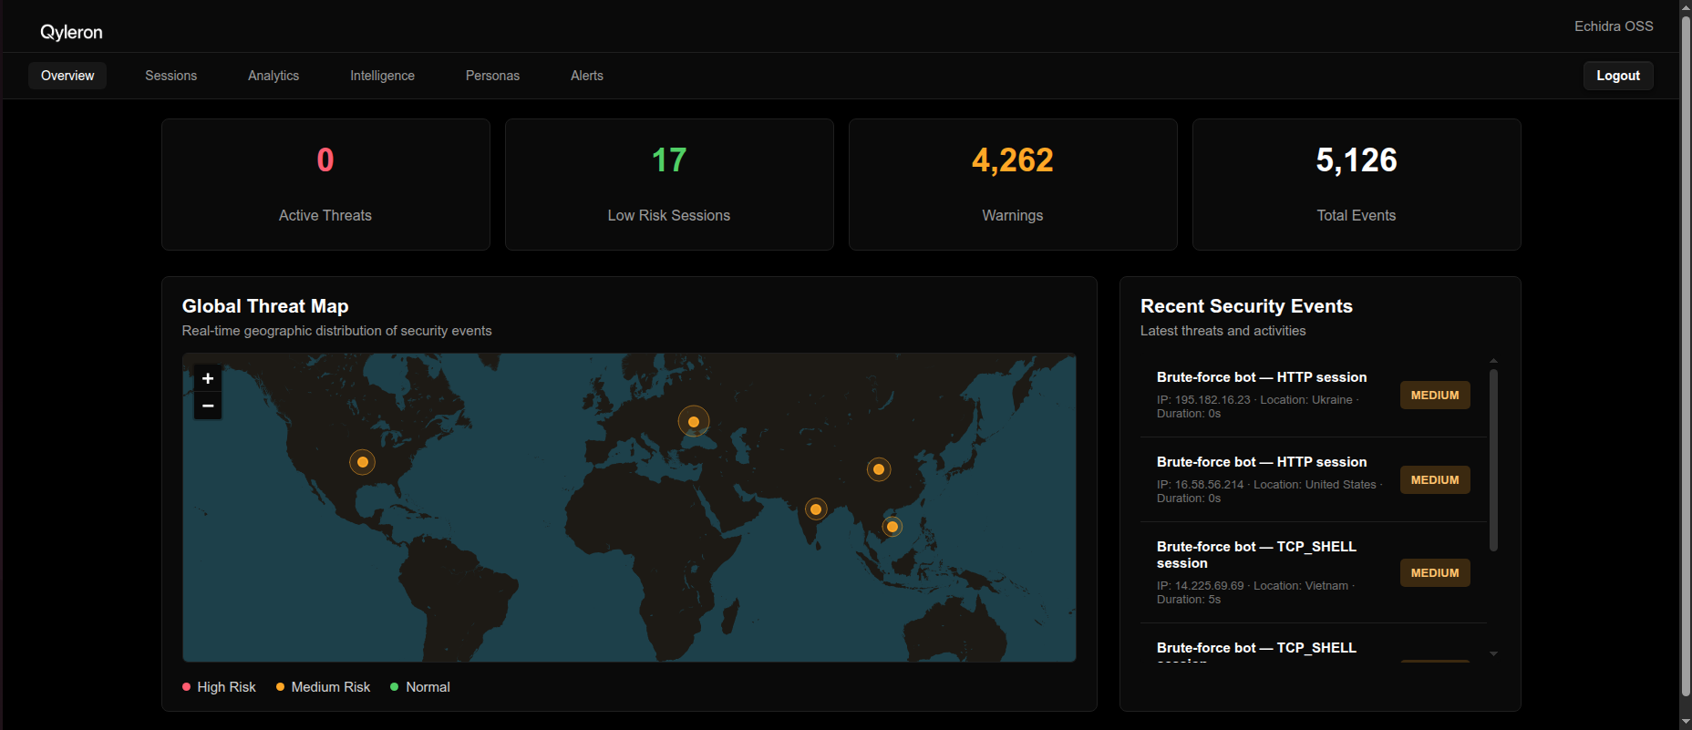Click IP 14.225.69.69 text
Viewport: 1692px width, 730px height.
tap(1200, 586)
